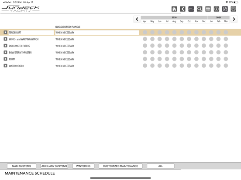The height and width of the screenshot is (180, 241).
Task: Toggle WINCH and WARPING WINCH Dec dot
Action: click(x=204, y=39)
